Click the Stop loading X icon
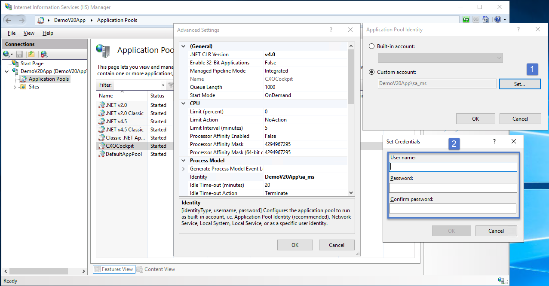 (476, 20)
